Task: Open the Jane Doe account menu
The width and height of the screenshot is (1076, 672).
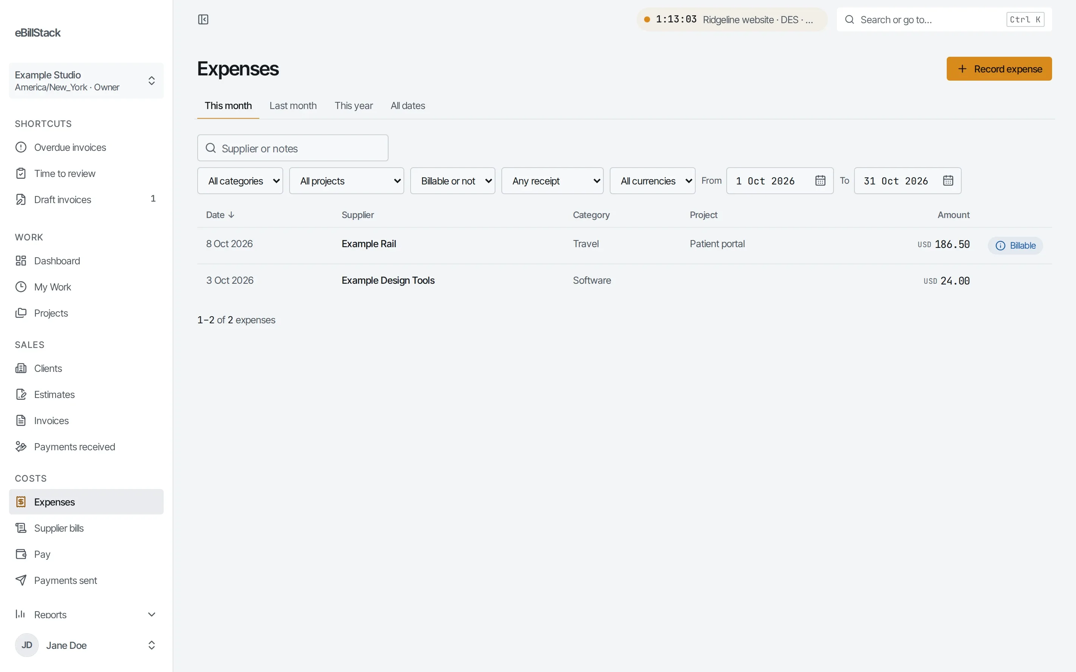Action: [86, 645]
